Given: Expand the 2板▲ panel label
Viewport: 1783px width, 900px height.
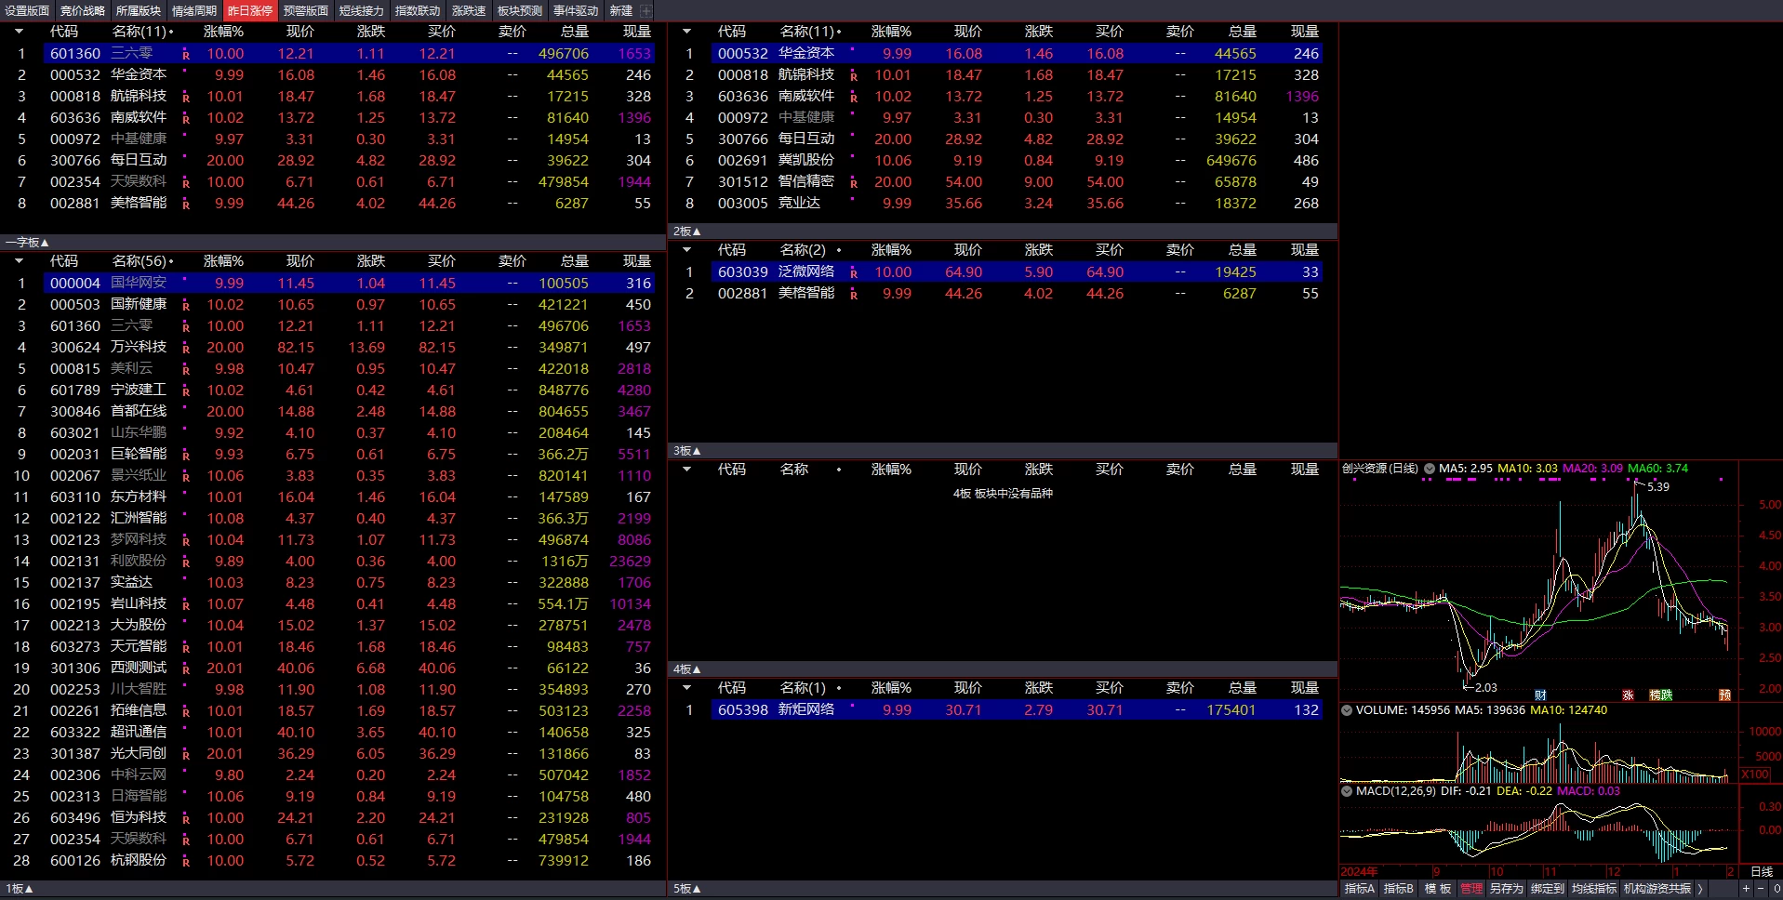Looking at the screenshot, I should pyautogui.click(x=686, y=231).
